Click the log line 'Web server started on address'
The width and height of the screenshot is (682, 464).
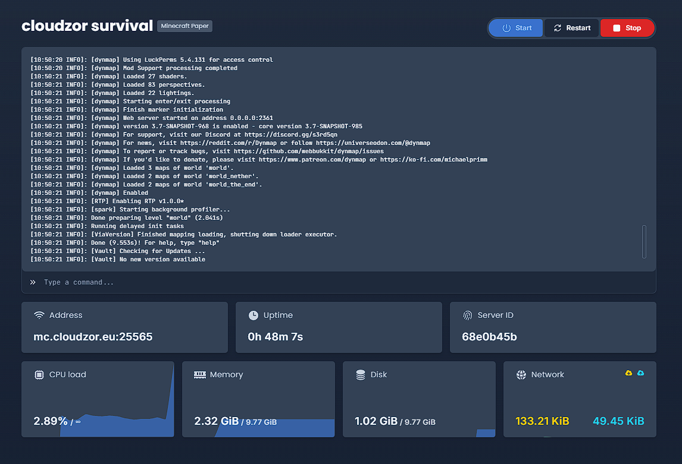point(152,118)
